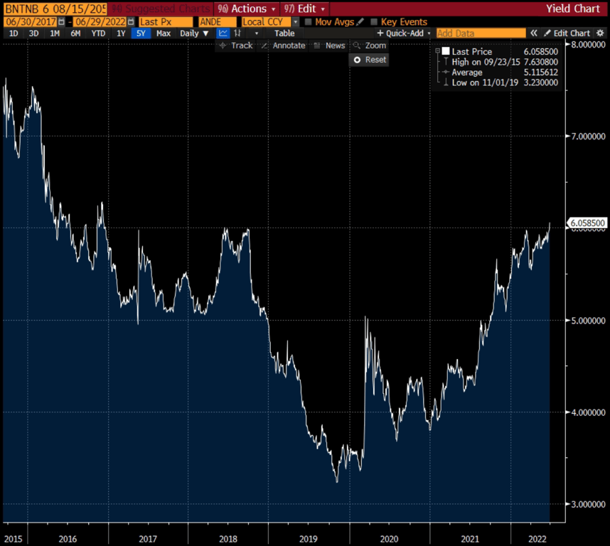The image size is (610, 546).
Task: Click the Low on 11/01/19 legend row
Action: pos(485,82)
